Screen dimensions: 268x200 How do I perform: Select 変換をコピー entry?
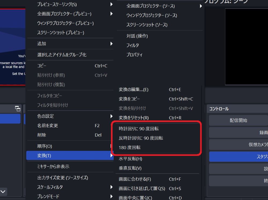(x=158, y=99)
